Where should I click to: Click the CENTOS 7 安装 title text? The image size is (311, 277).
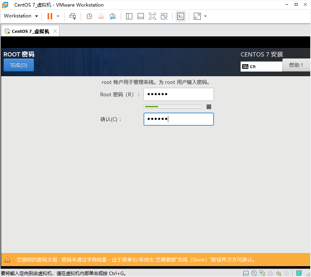[261, 54]
